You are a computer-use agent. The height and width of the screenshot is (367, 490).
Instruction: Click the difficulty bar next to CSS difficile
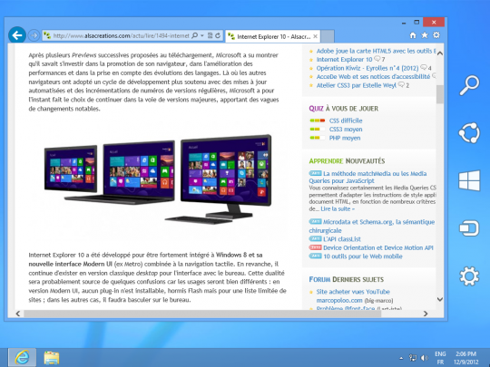[318, 121]
